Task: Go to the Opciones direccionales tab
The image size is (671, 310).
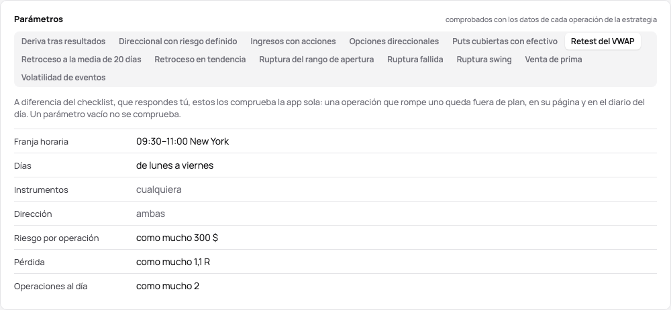Action: coord(394,42)
